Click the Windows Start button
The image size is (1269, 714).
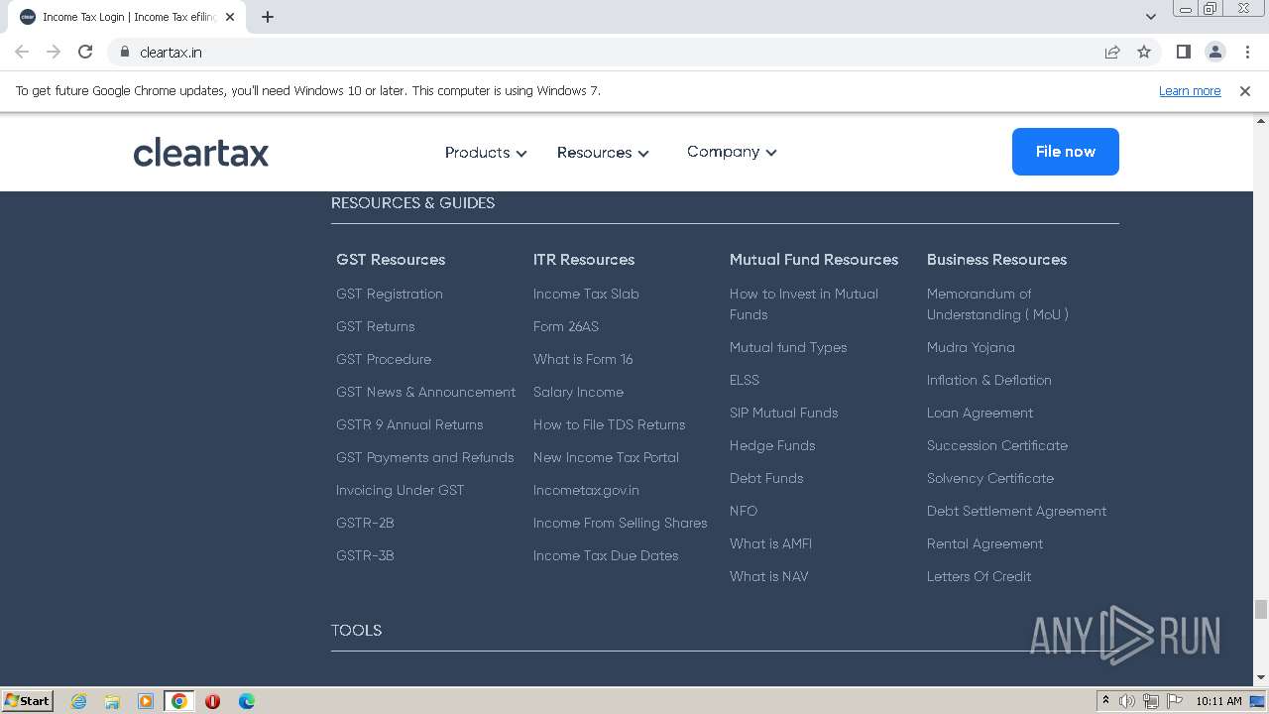click(x=28, y=701)
